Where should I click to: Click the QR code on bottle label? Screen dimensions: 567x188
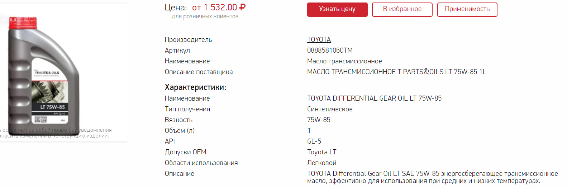[x=40, y=119]
